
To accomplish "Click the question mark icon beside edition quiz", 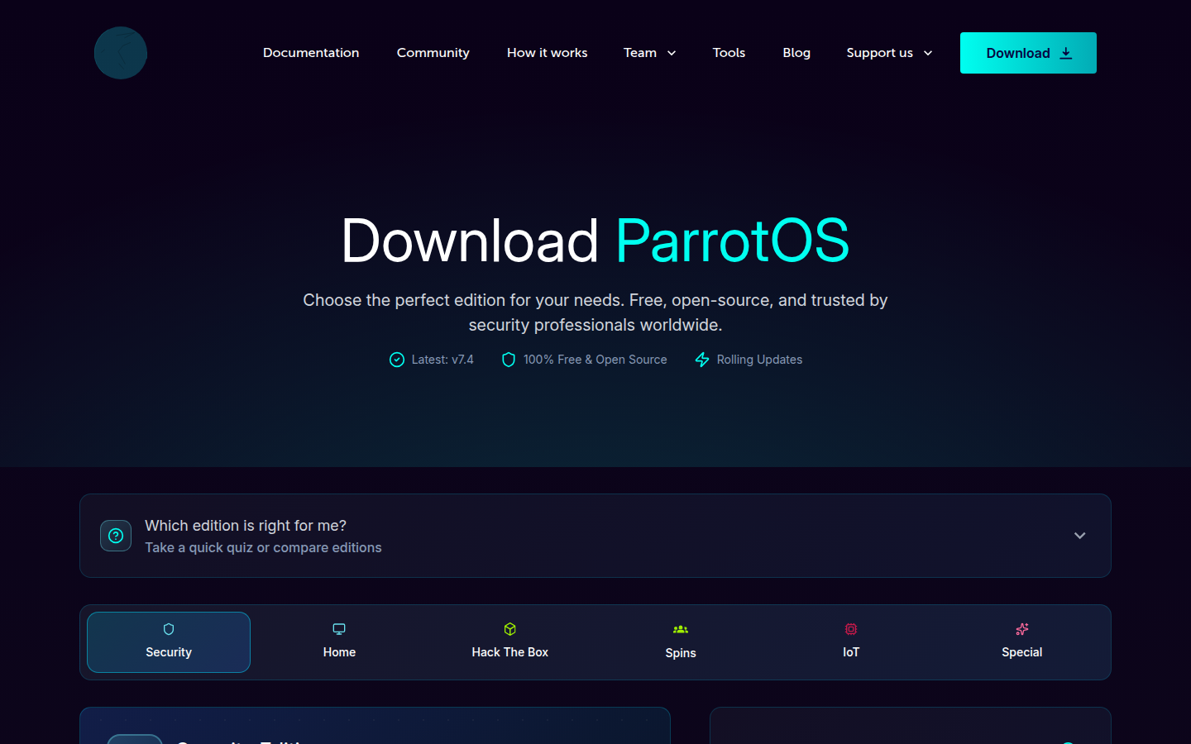I will coord(116,536).
